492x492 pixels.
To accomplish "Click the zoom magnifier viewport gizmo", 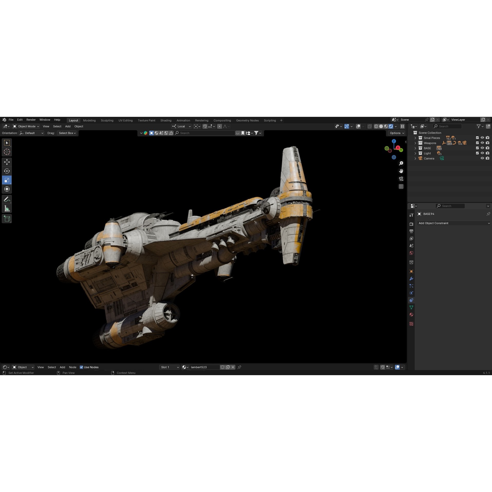I will tap(401, 163).
